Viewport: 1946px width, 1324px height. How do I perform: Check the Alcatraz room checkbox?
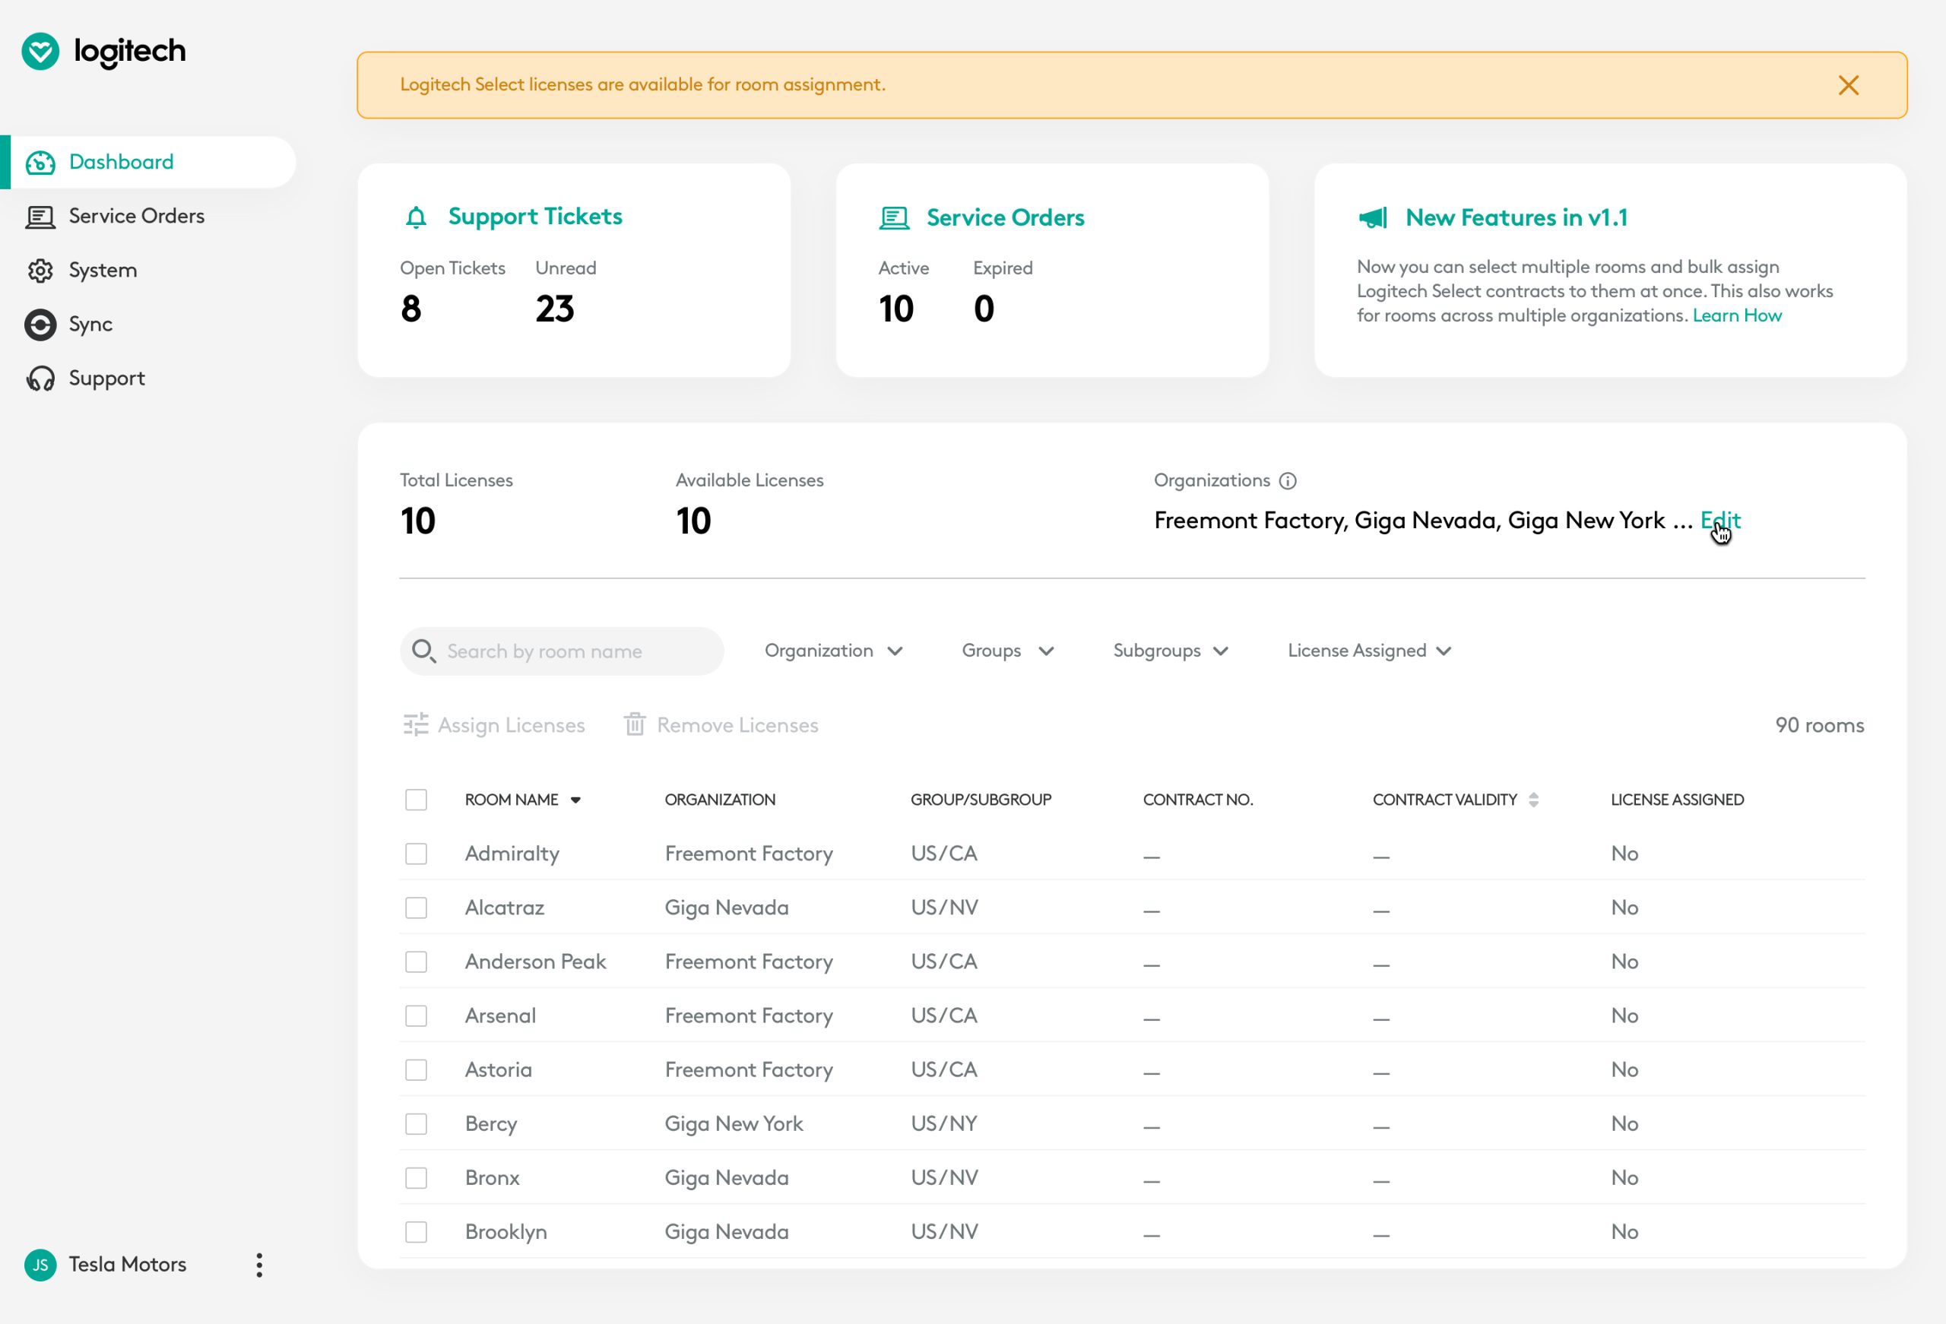[416, 907]
